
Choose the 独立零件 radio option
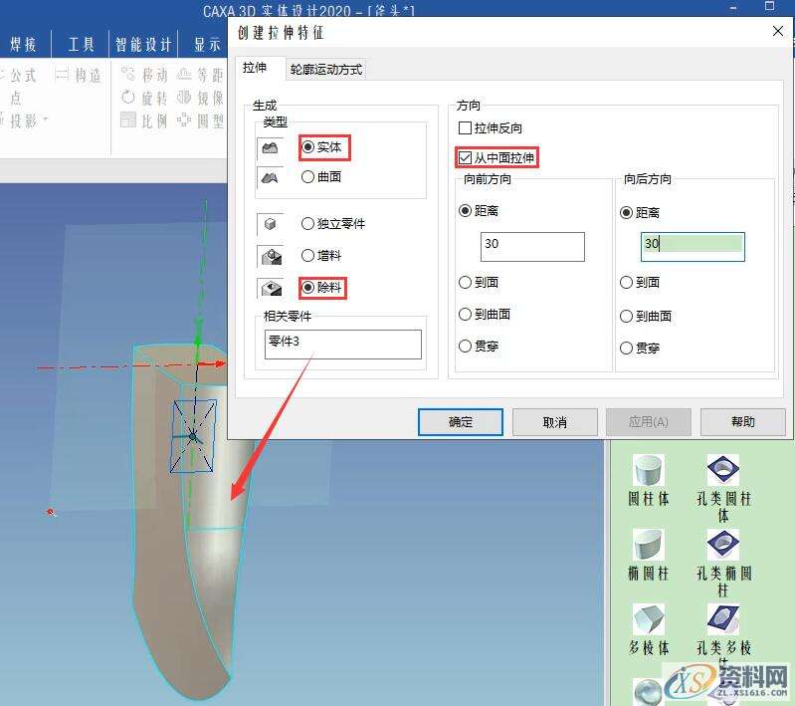point(307,224)
